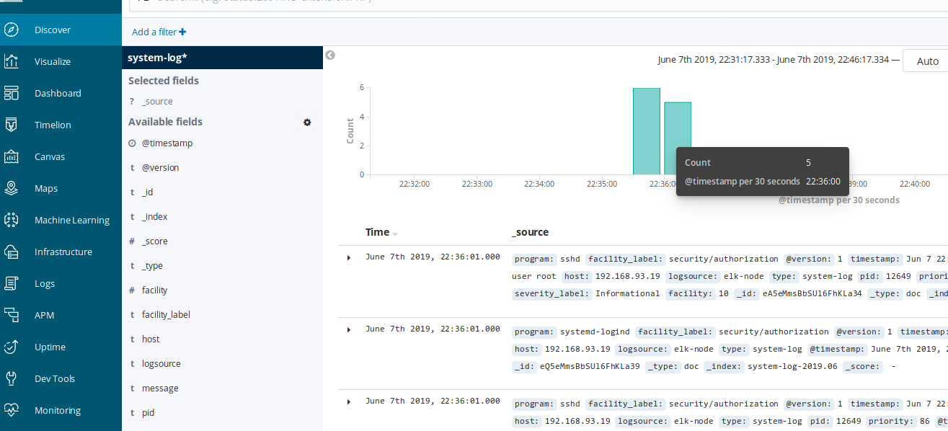Open field settings gear in Available fields
This screenshot has width=948, height=431.
coord(307,123)
